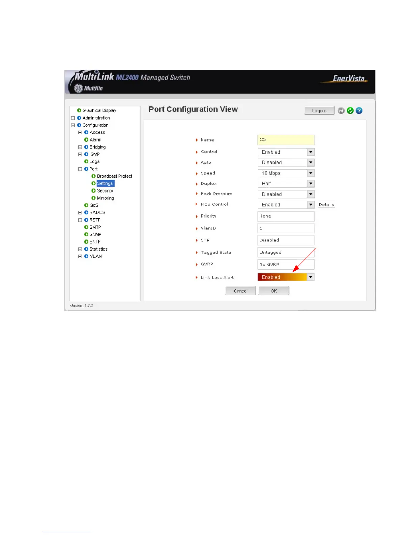The height and width of the screenshot is (535, 413).
Task: Open the blue help question mark icon
Action: pyautogui.click(x=359, y=111)
